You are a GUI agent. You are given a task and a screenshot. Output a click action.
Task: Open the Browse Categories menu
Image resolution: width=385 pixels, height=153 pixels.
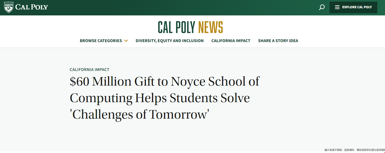click(104, 41)
